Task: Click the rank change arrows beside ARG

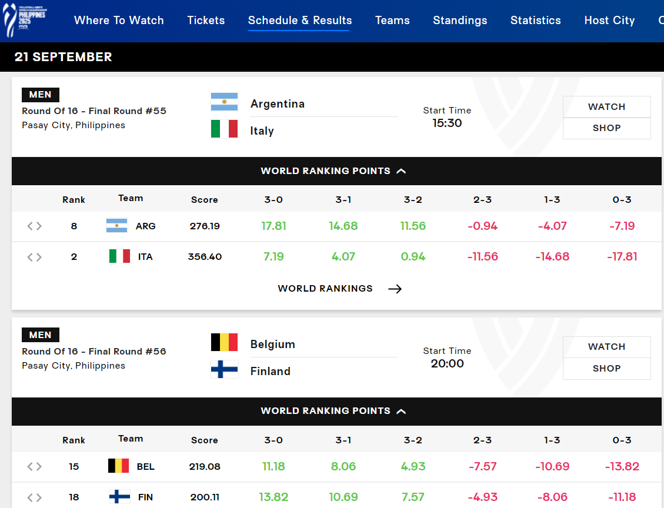Action: [35, 226]
